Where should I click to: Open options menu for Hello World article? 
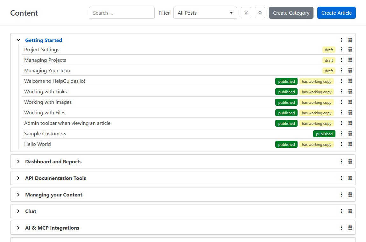341,144
